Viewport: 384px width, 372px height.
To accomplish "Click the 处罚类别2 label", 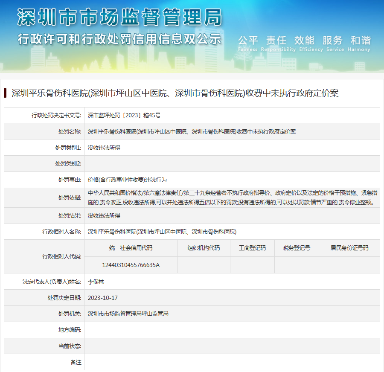I will pos(68,163).
